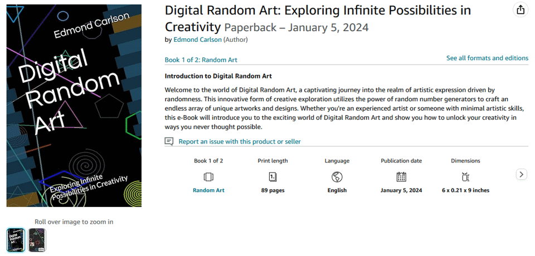Click the January 5, 2024 publication date value
Screen dimensions: 535x256
click(x=401, y=190)
